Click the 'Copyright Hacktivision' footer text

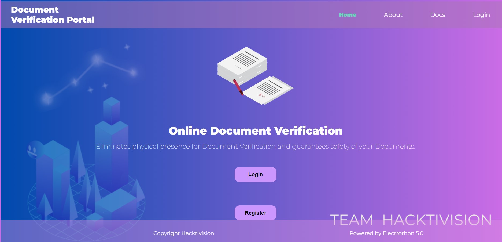[x=184, y=233]
